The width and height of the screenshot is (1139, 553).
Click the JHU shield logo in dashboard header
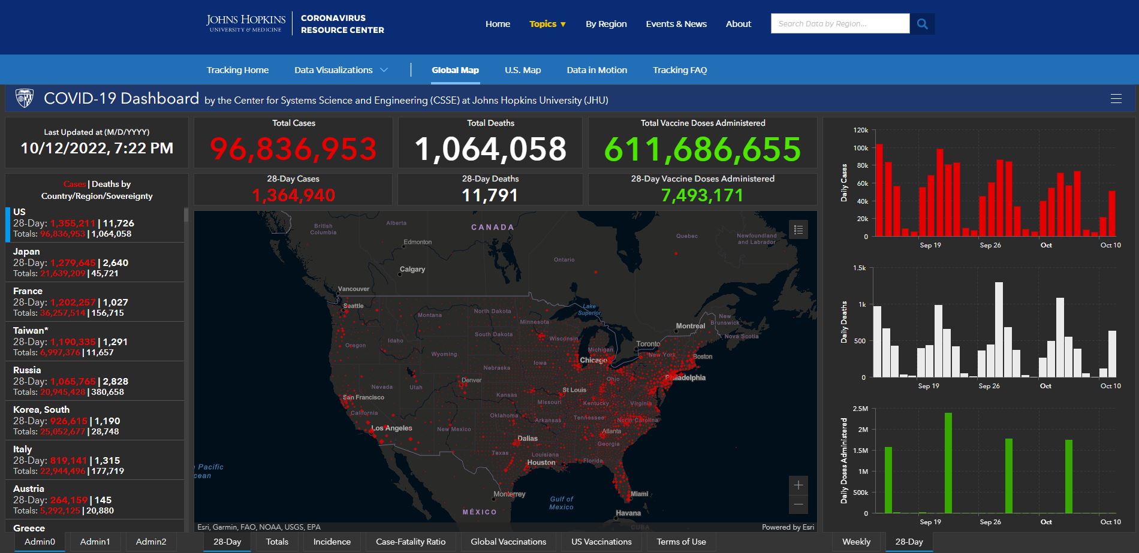pyautogui.click(x=25, y=98)
